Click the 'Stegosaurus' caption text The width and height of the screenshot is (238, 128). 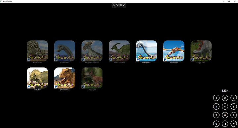[201, 63]
